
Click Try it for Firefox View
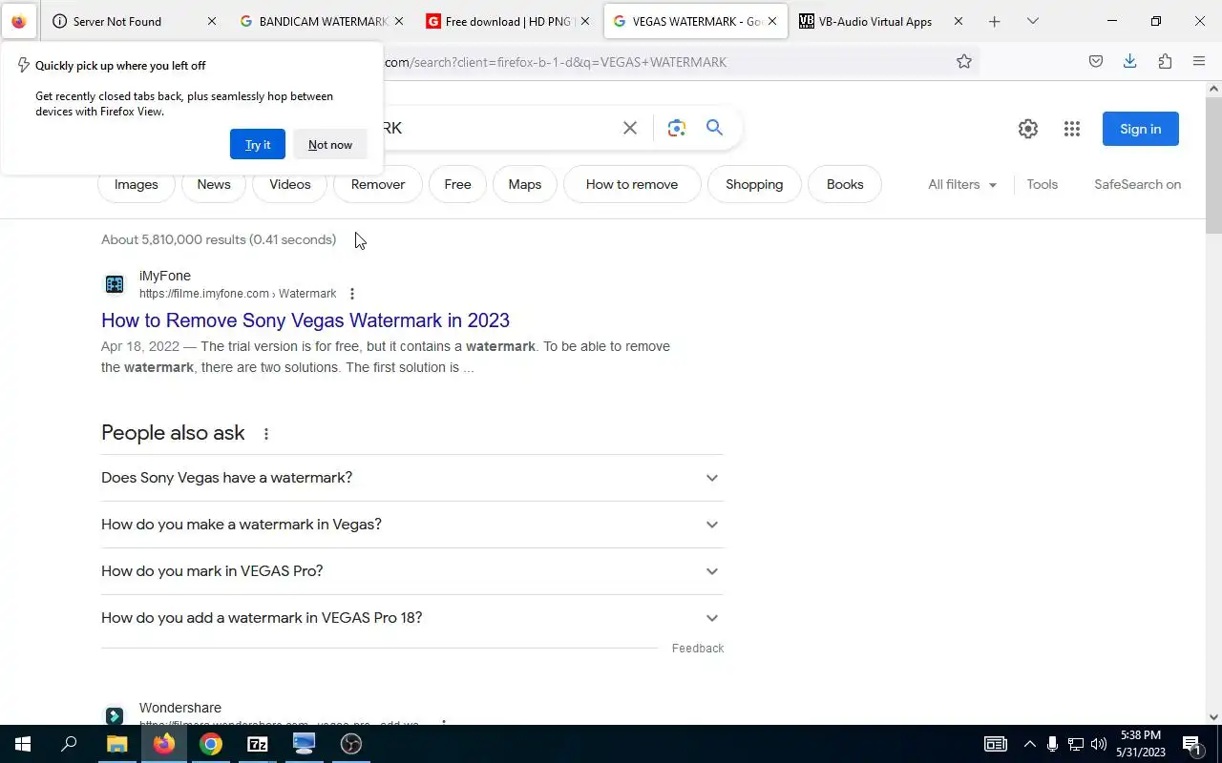(258, 144)
